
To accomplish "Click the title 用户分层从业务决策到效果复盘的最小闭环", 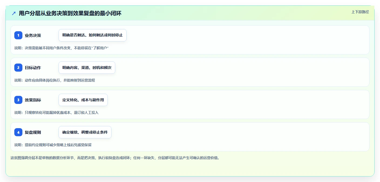I will click(x=70, y=13).
